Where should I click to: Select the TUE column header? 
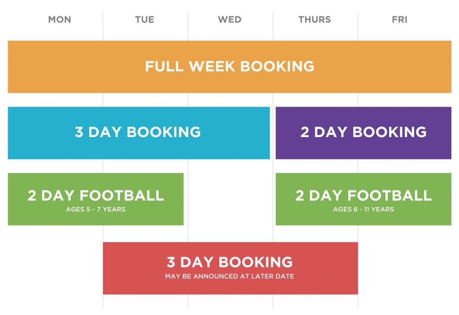(x=145, y=20)
